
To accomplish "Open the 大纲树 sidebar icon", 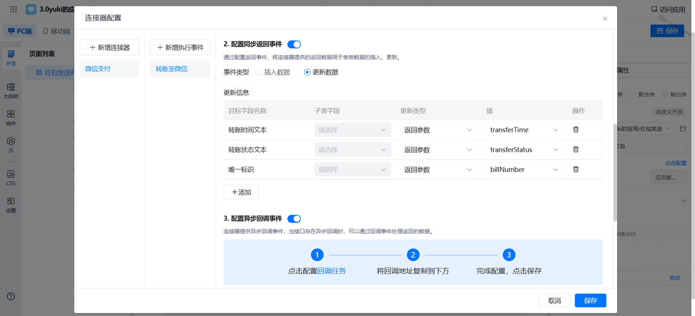I will [x=11, y=91].
